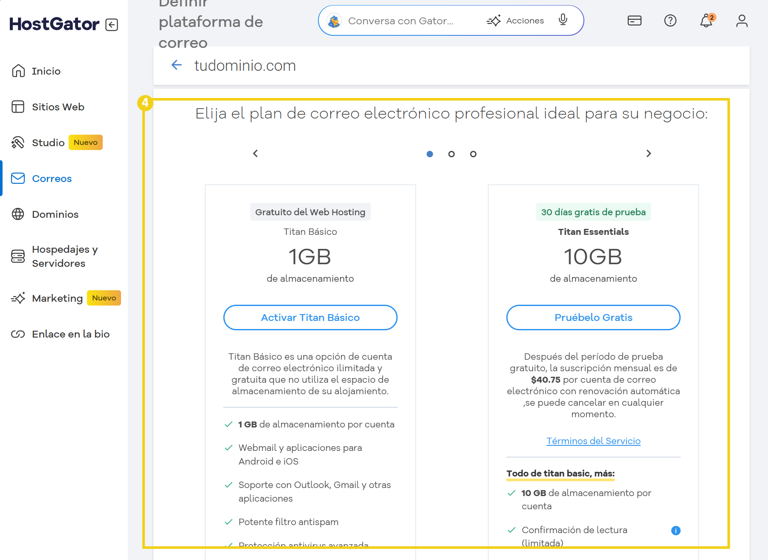Click the microphone voice input icon
Screen dimensions: 768x560
pos(563,20)
